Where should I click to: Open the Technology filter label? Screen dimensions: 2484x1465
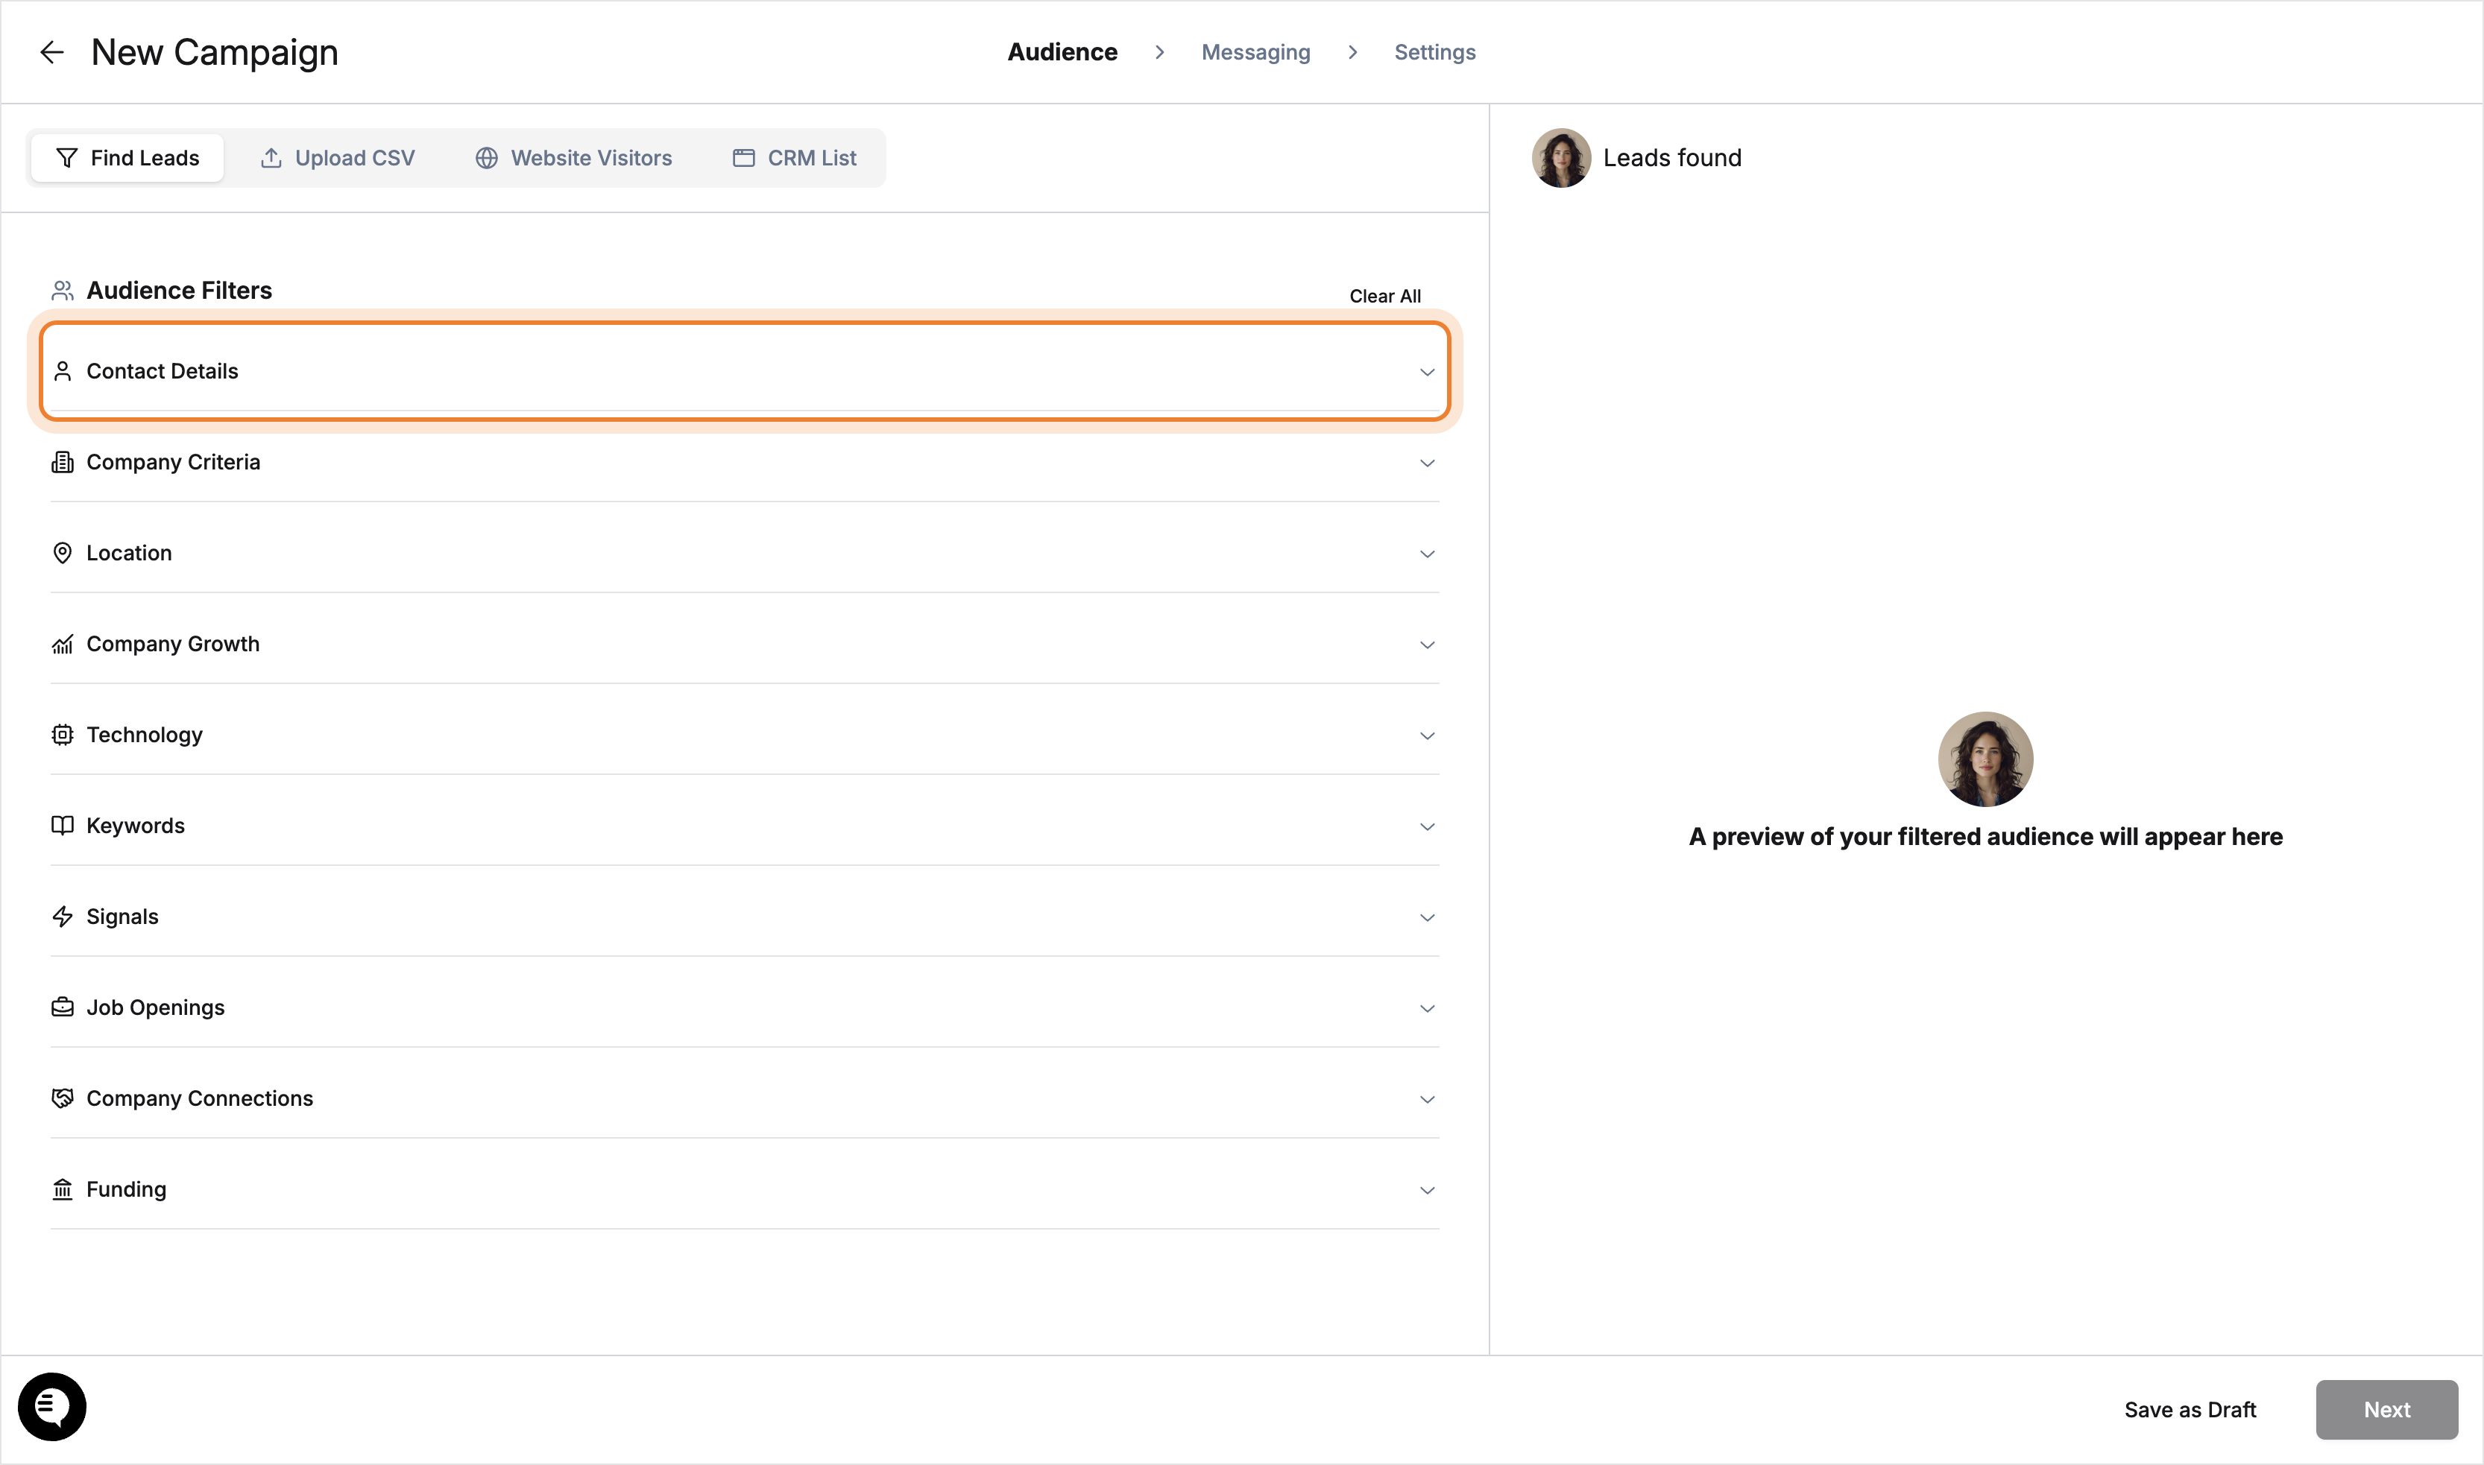pyautogui.click(x=144, y=735)
